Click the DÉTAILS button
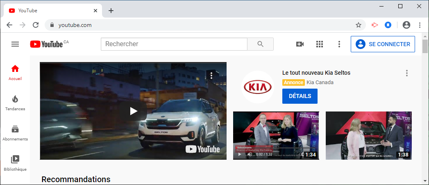Image resolution: width=429 pixels, height=185 pixels. click(300, 96)
